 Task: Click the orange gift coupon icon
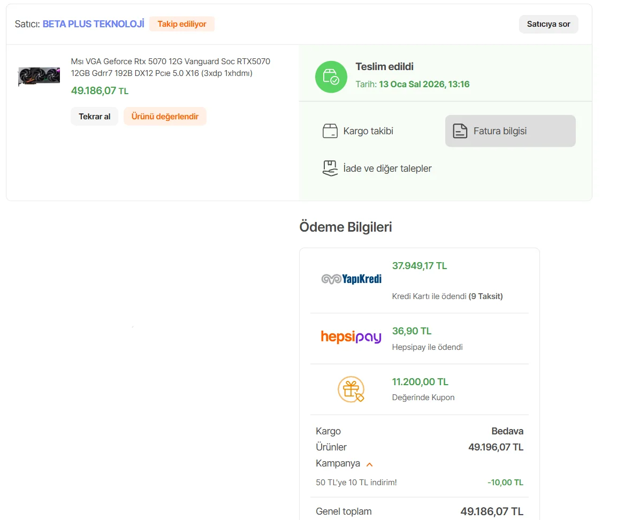point(351,389)
